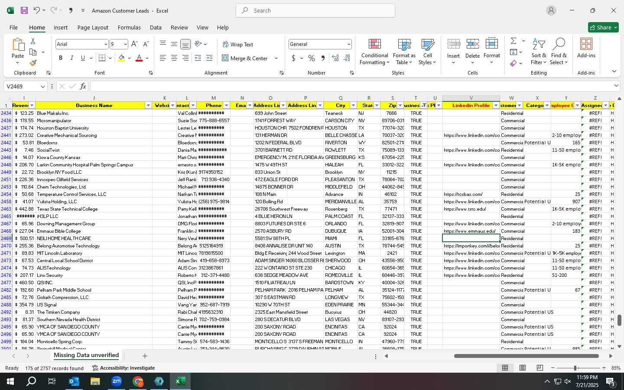Switch to the Page Layout tab
624x390 pixels.
pos(93,27)
